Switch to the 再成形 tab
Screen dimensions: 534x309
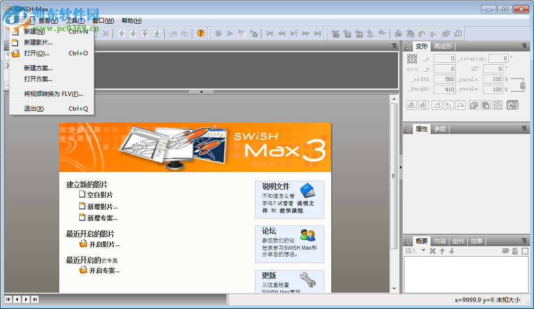pyautogui.click(x=443, y=46)
